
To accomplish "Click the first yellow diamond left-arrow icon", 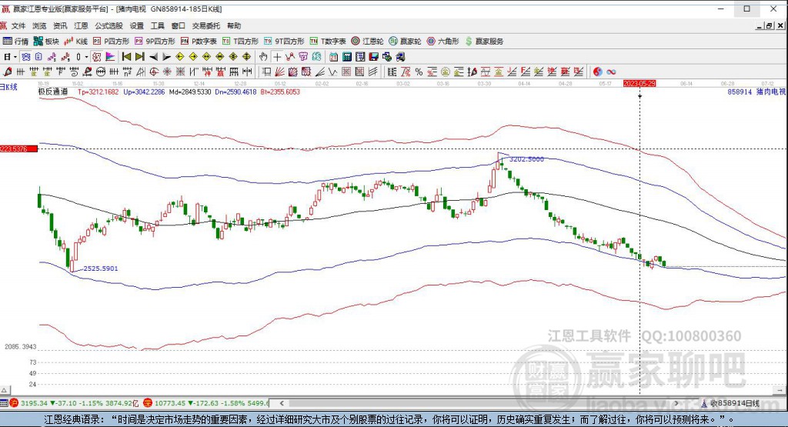I will coord(180,57).
